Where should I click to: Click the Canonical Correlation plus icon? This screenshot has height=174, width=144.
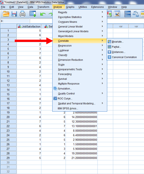pyautogui.click(x=109, y=57)
